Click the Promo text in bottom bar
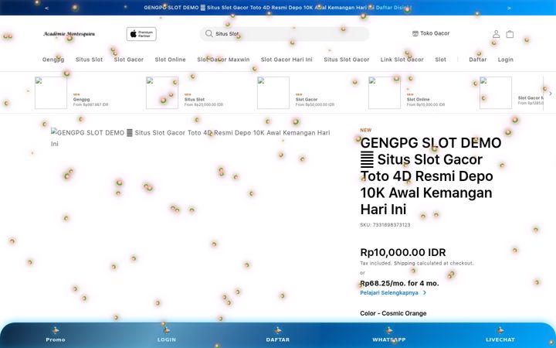Screen dimensions: 556x348 click(56, 339)
